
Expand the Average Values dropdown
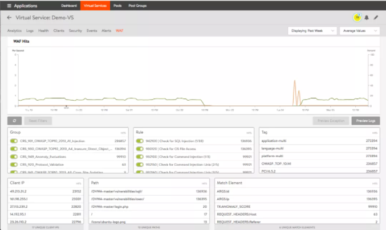(359, 31)
